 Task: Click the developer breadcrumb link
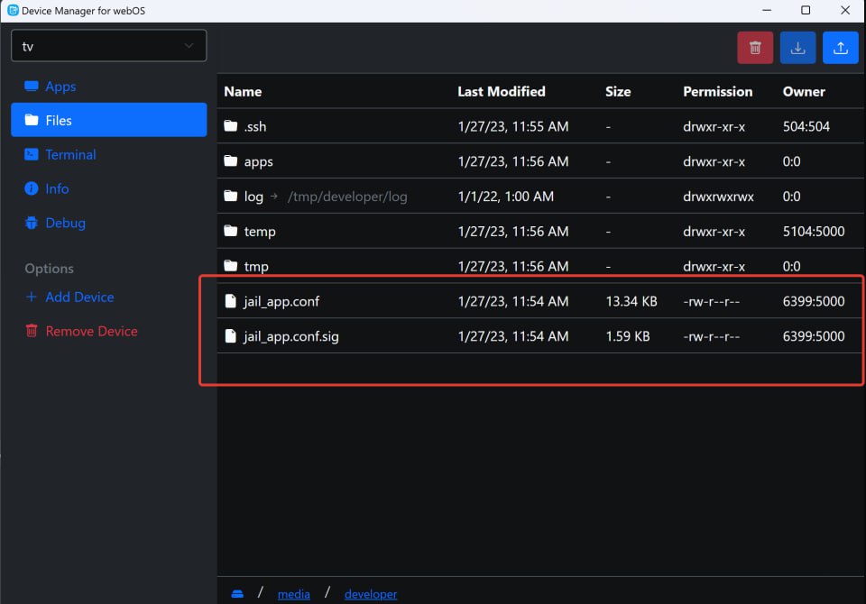(x=370, y=594)
